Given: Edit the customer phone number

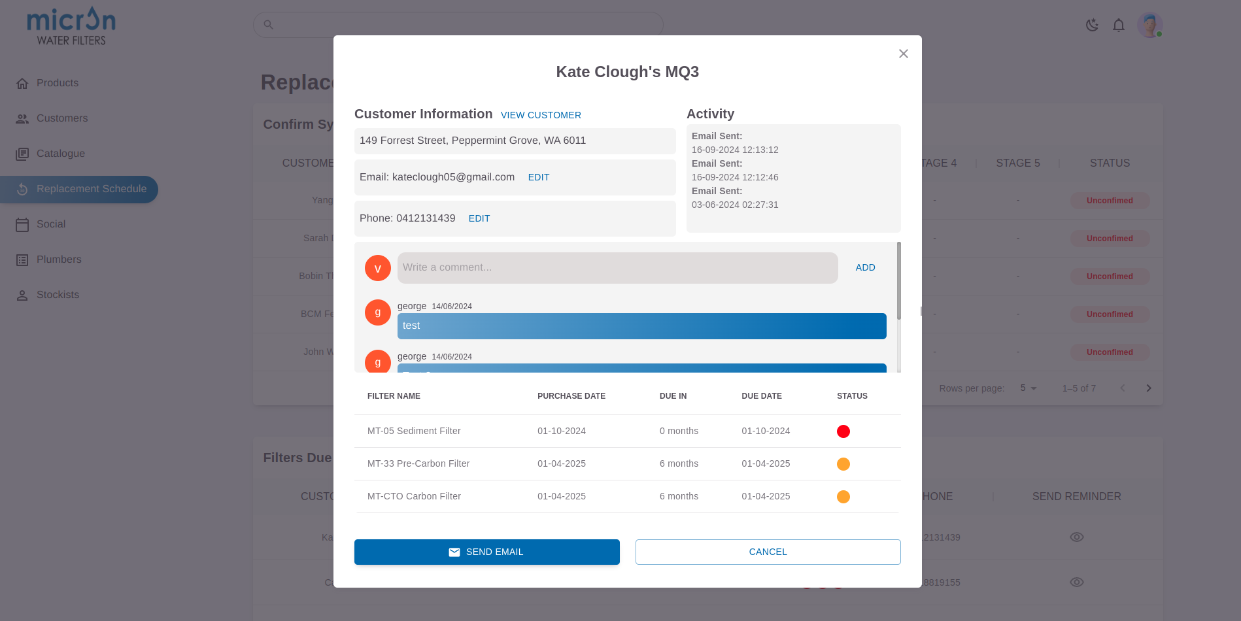Looking at the screenshot, I should [479, 218].
